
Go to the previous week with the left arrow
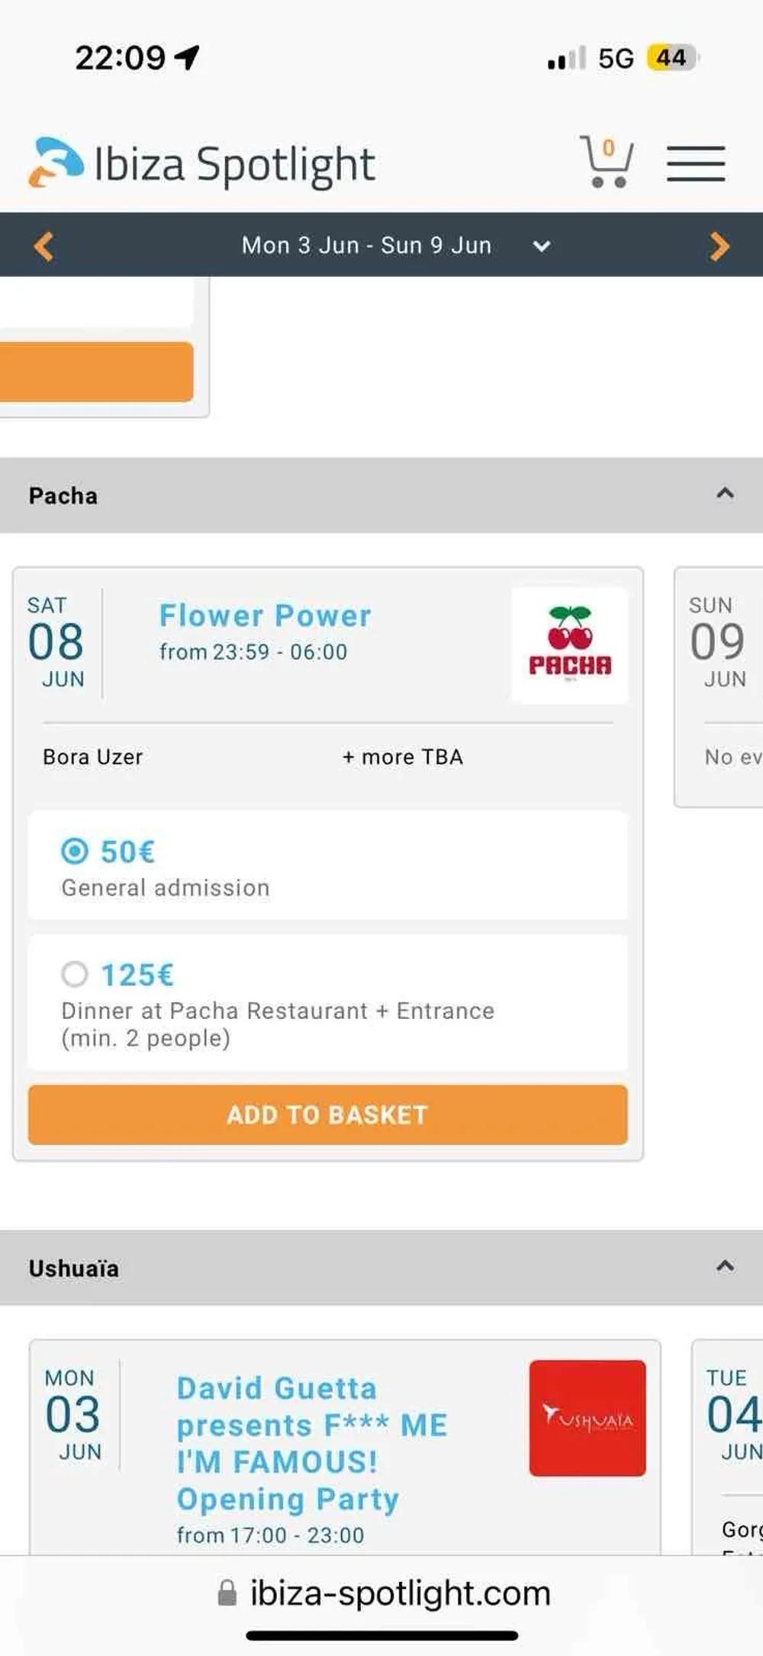pyautogui.click(x=43, y=245)
